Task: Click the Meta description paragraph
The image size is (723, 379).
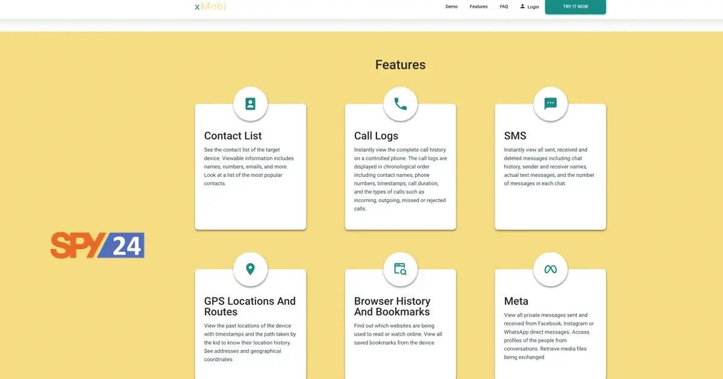Action: click(549, 336)
